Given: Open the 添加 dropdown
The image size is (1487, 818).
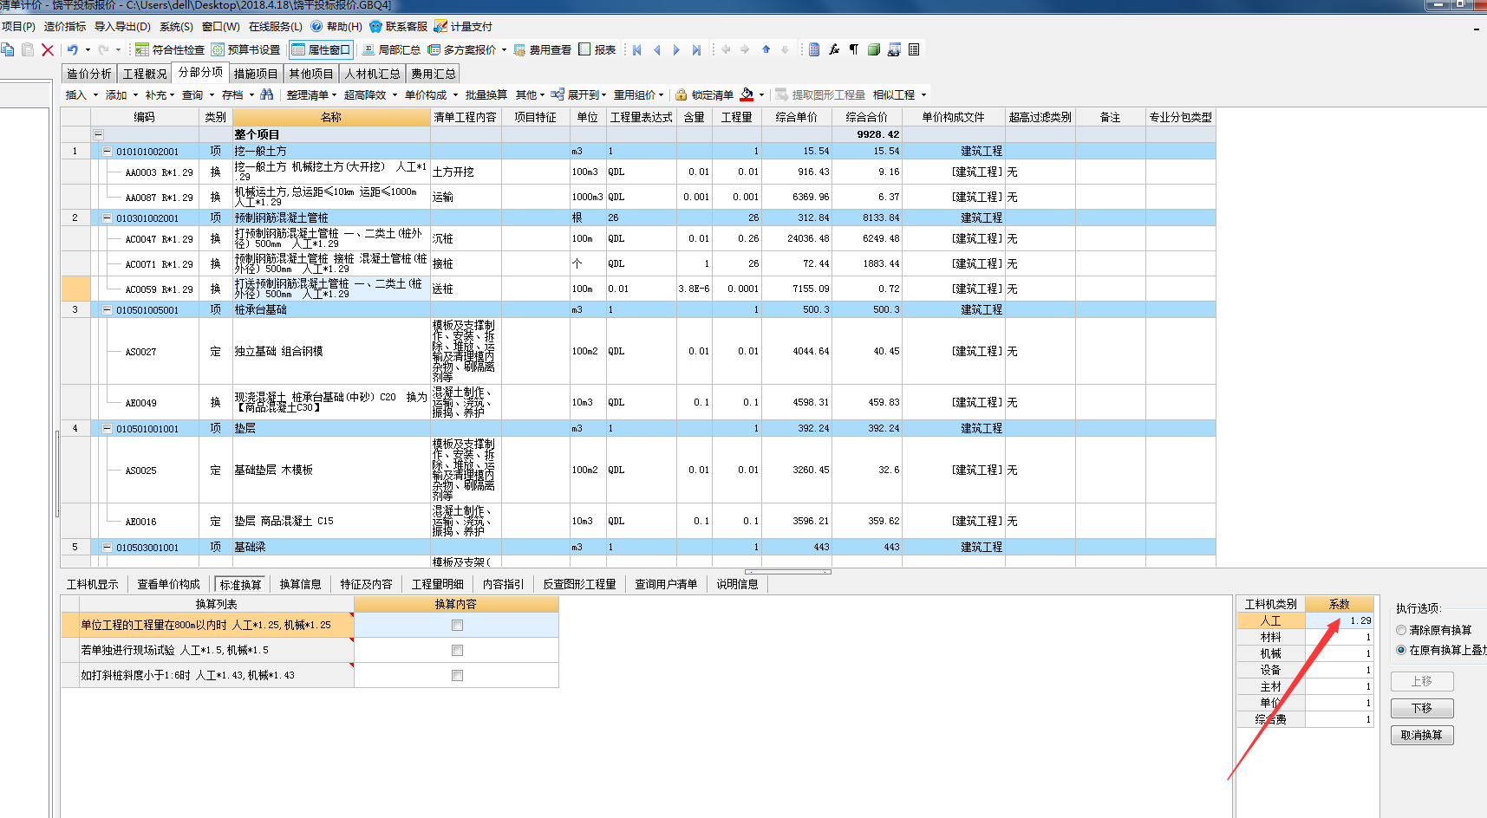Looking at the screenshot, I should click(x=121, y=94).
